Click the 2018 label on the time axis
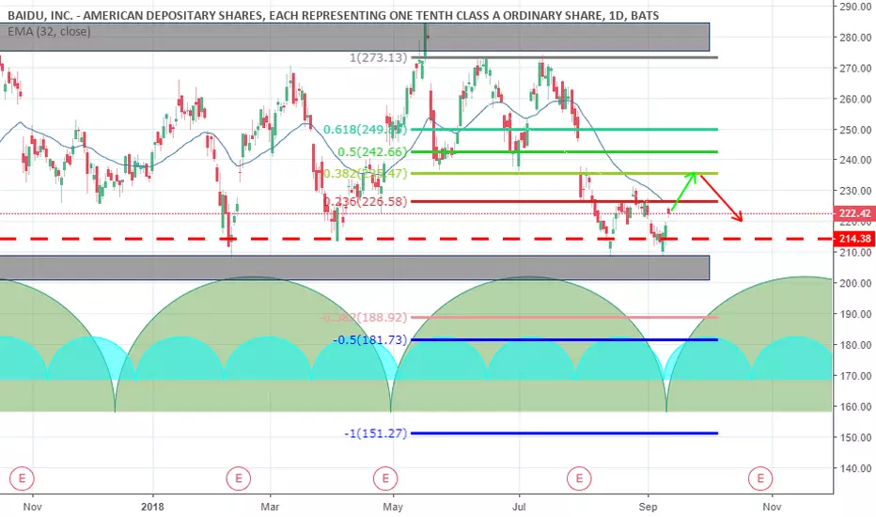The height and width of the screenshot is (517, 876). point(152,507)
